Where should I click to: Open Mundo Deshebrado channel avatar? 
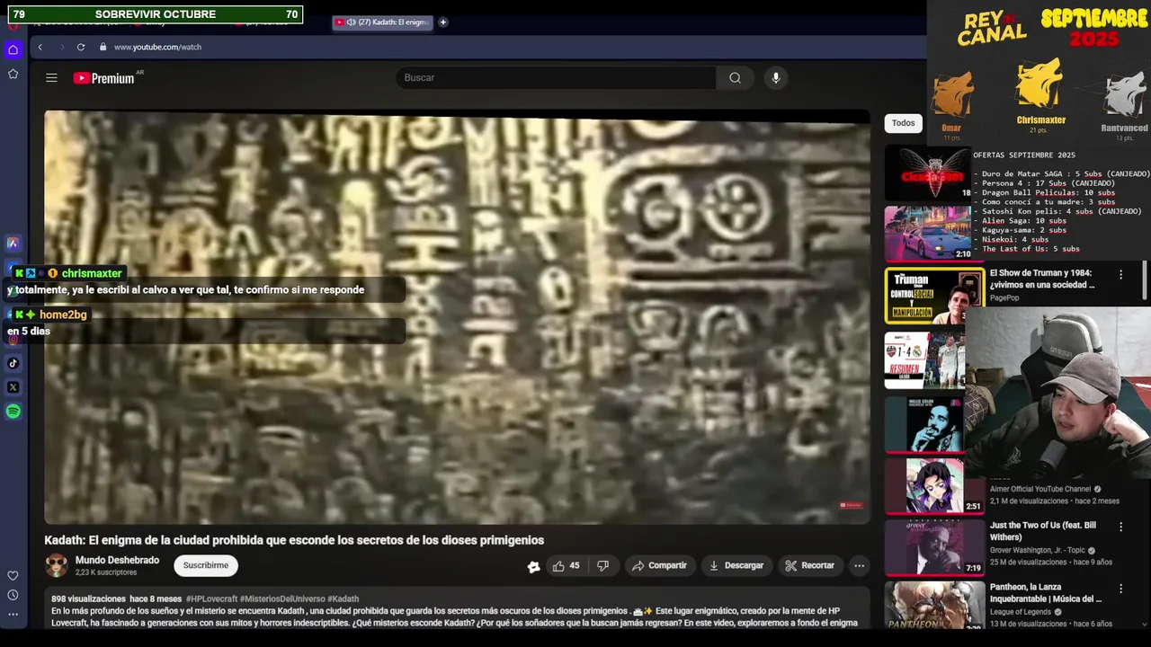click(57, 565)
